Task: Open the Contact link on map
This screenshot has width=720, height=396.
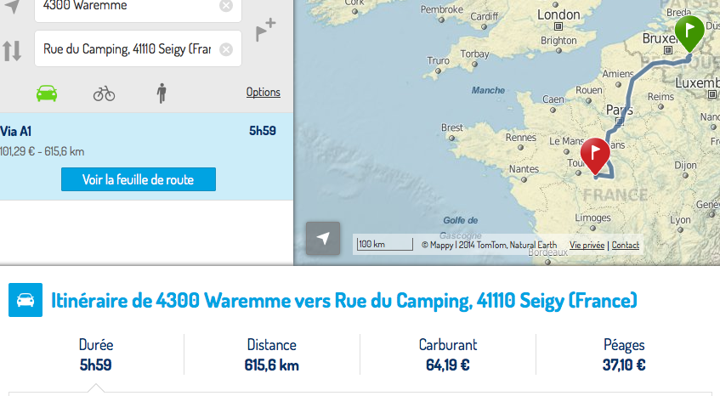Action: [625, 245]
